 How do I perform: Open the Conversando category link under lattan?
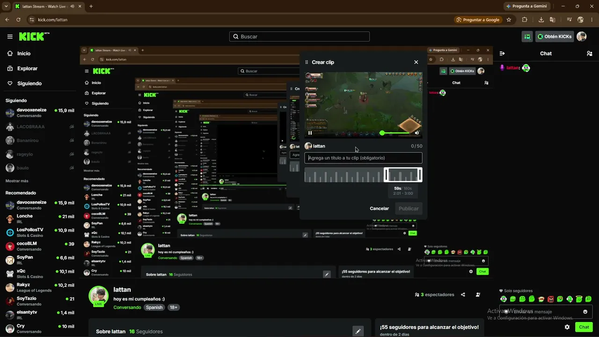(x=127, y=308)
